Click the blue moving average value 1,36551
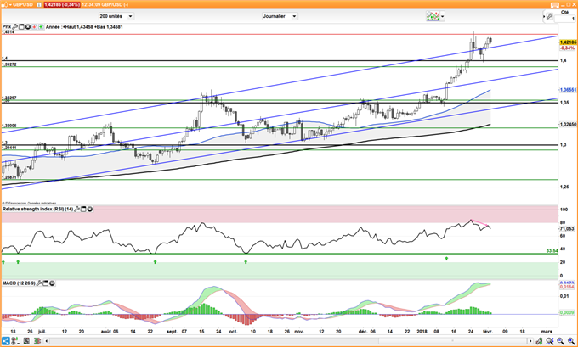Screen dimensions: 578x347 pyautogui.click(x=568, y=90)
